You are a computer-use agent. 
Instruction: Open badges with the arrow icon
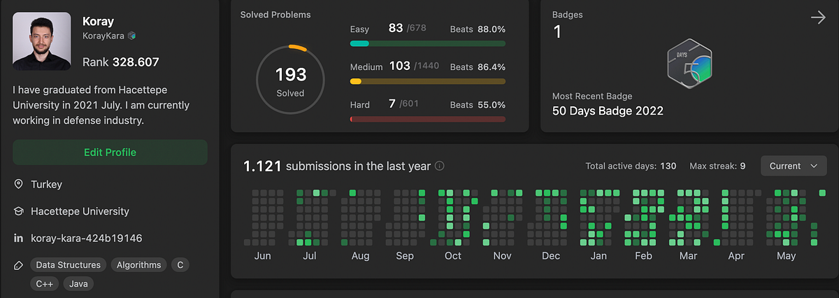coord(818,17)
